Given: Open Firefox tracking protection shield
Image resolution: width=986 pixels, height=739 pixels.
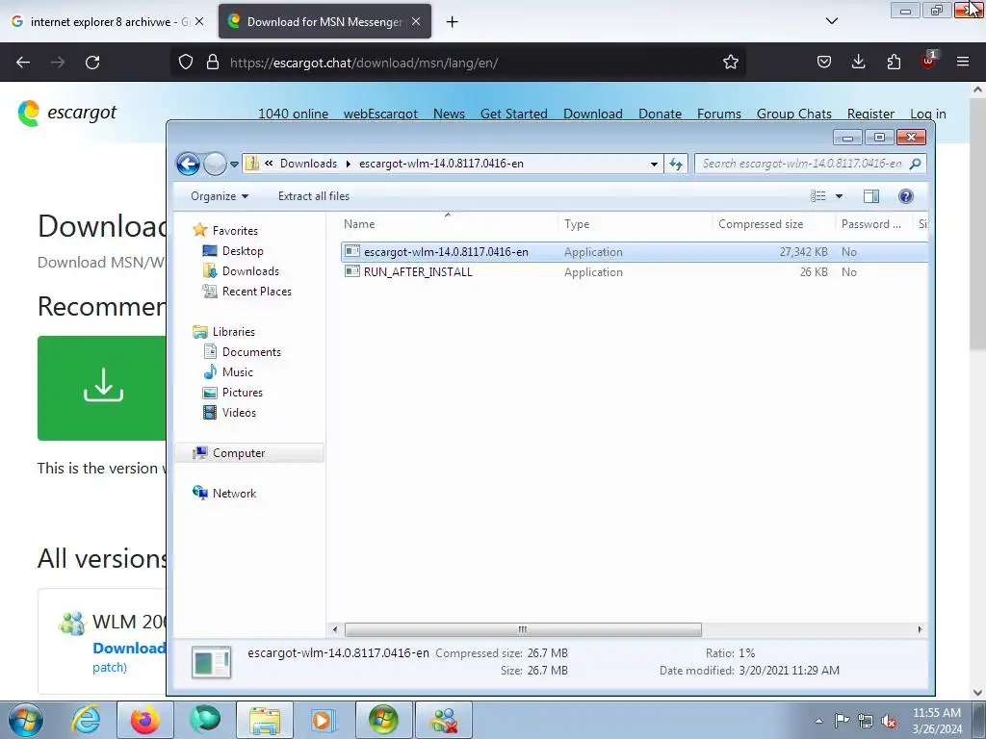Looking at the screenshot, I should 186,63.
